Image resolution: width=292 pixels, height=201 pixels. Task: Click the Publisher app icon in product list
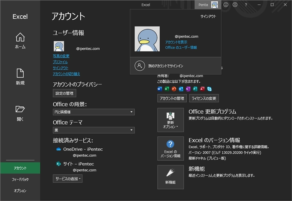(x=195, y=89)
